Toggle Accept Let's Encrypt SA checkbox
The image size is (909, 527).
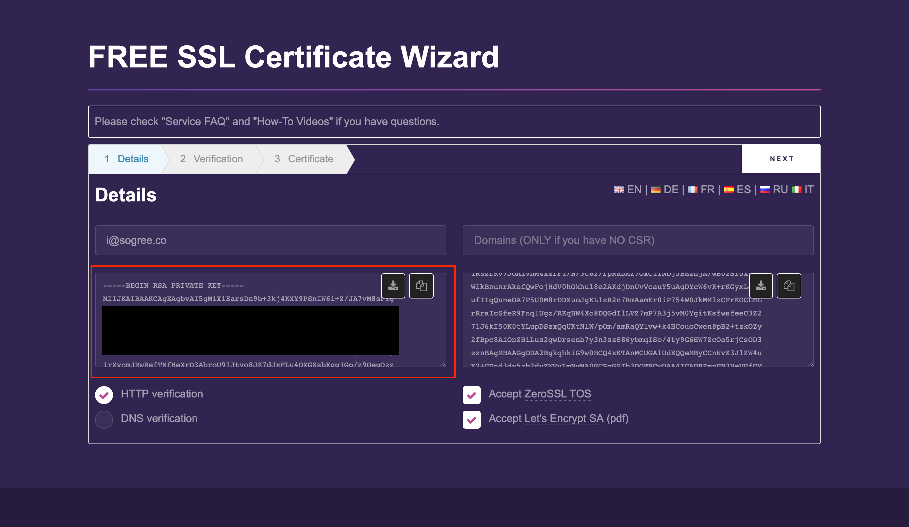[472, 419]
